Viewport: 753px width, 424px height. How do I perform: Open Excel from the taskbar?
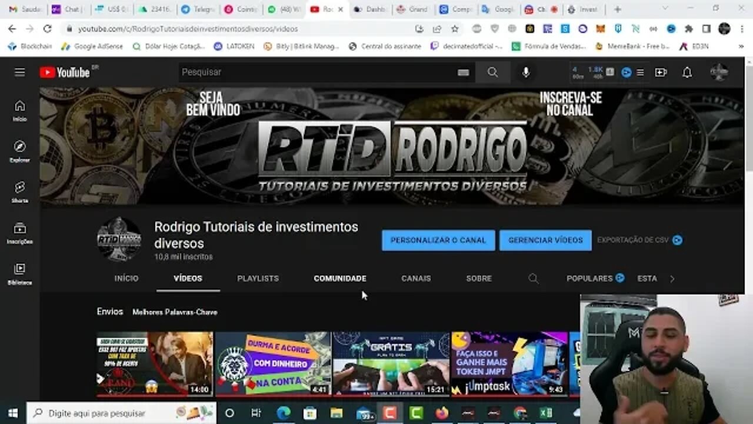(x=546, y=413)
